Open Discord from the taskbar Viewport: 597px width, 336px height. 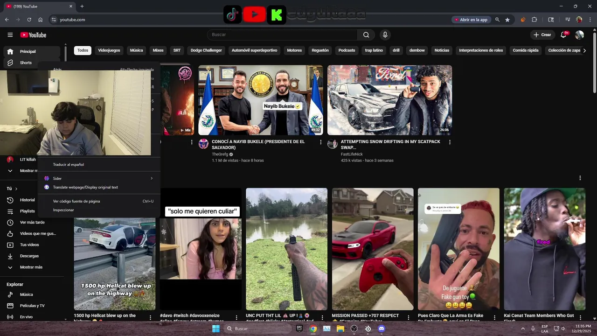[x=382, y=329]
